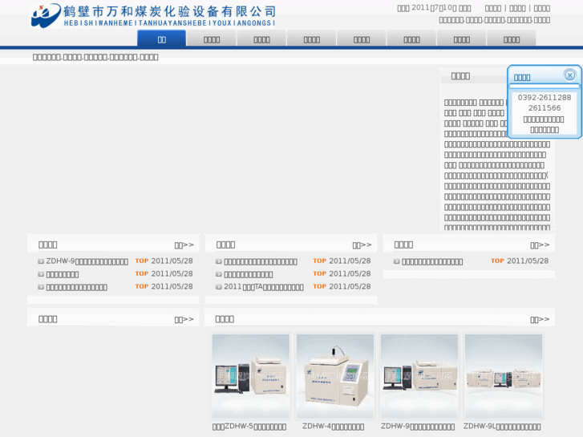This screenshot has width=583, height=437.
Task: Click phone number 0392-2611288 in the popup
Action: [545, 98]
